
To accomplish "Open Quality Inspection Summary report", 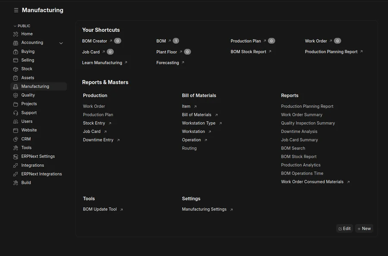I will pyautogui.click(x=308, y=123).
